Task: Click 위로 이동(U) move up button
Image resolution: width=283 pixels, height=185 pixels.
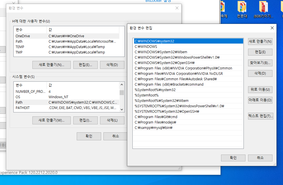Action: [x=260, y=90]
